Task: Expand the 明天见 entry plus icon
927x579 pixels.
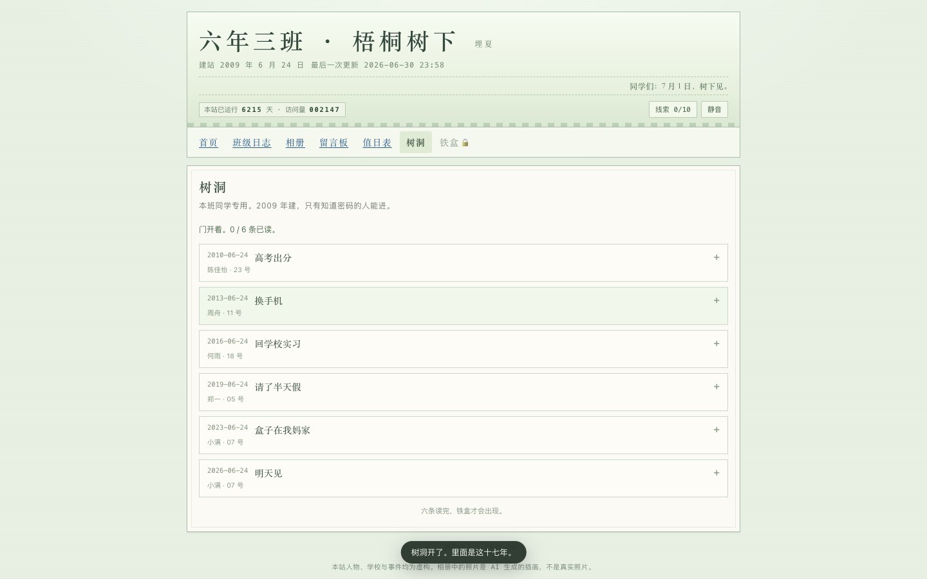Action: pos(716,473)
